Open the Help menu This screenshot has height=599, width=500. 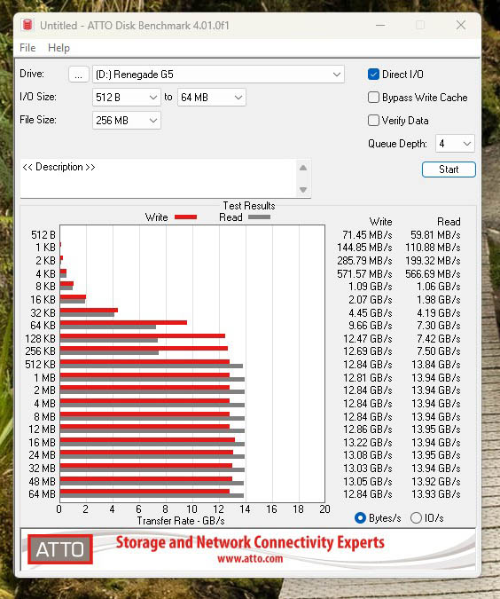59,48
